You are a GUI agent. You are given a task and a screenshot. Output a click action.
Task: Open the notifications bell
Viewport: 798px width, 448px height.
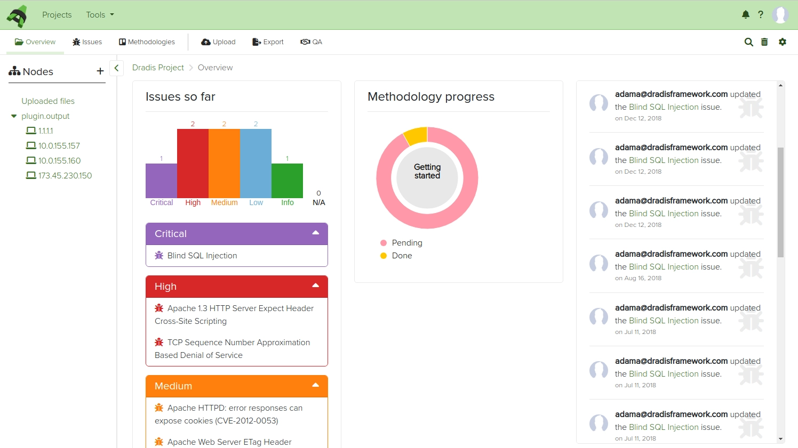pyautogui.click(x=746, y=14)
